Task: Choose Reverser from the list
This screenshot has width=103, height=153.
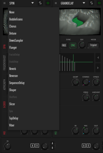Action: coord(33,76)
